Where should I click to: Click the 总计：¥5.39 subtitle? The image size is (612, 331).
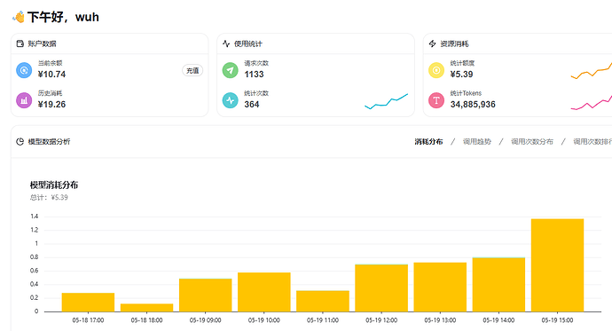pyautogui.click(x=49, y=197)
